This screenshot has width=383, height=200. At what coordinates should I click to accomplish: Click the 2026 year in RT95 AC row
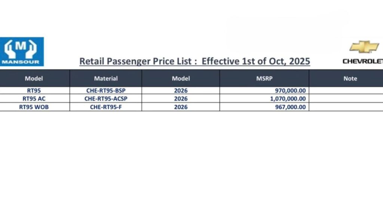tap(181, 99)
